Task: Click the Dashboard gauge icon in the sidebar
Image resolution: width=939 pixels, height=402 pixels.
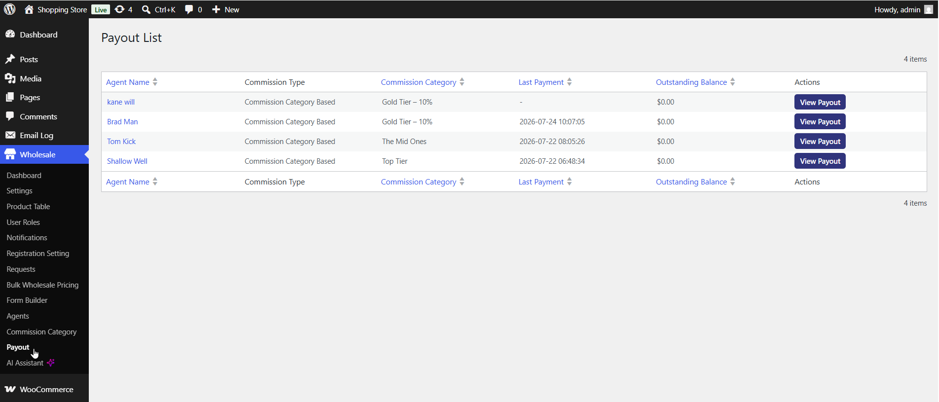Action: coord(10,34)
